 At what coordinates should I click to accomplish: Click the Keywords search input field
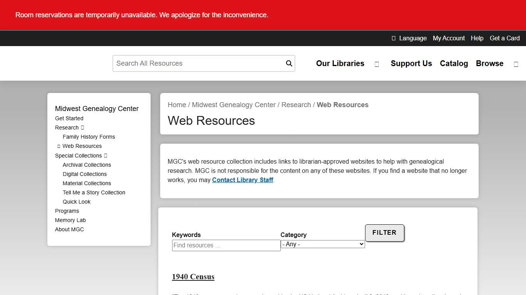click(x=226, y=245)
